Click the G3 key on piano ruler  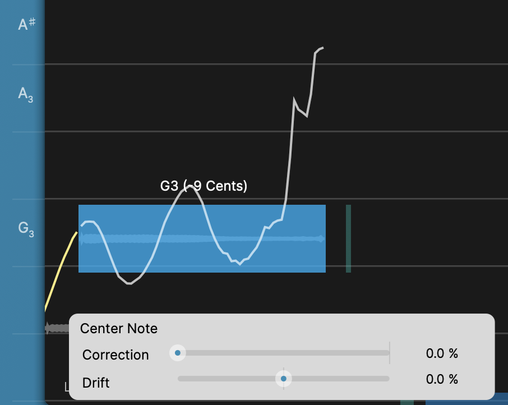click(26, 228)
